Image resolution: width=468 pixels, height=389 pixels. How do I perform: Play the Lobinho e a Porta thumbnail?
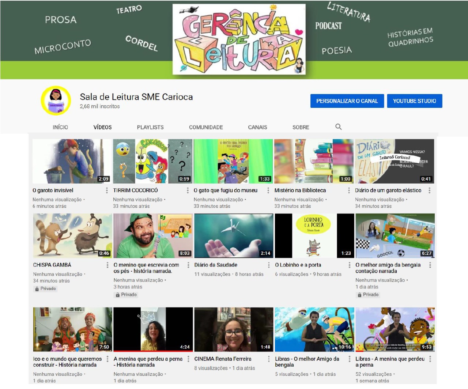[314, 236]
